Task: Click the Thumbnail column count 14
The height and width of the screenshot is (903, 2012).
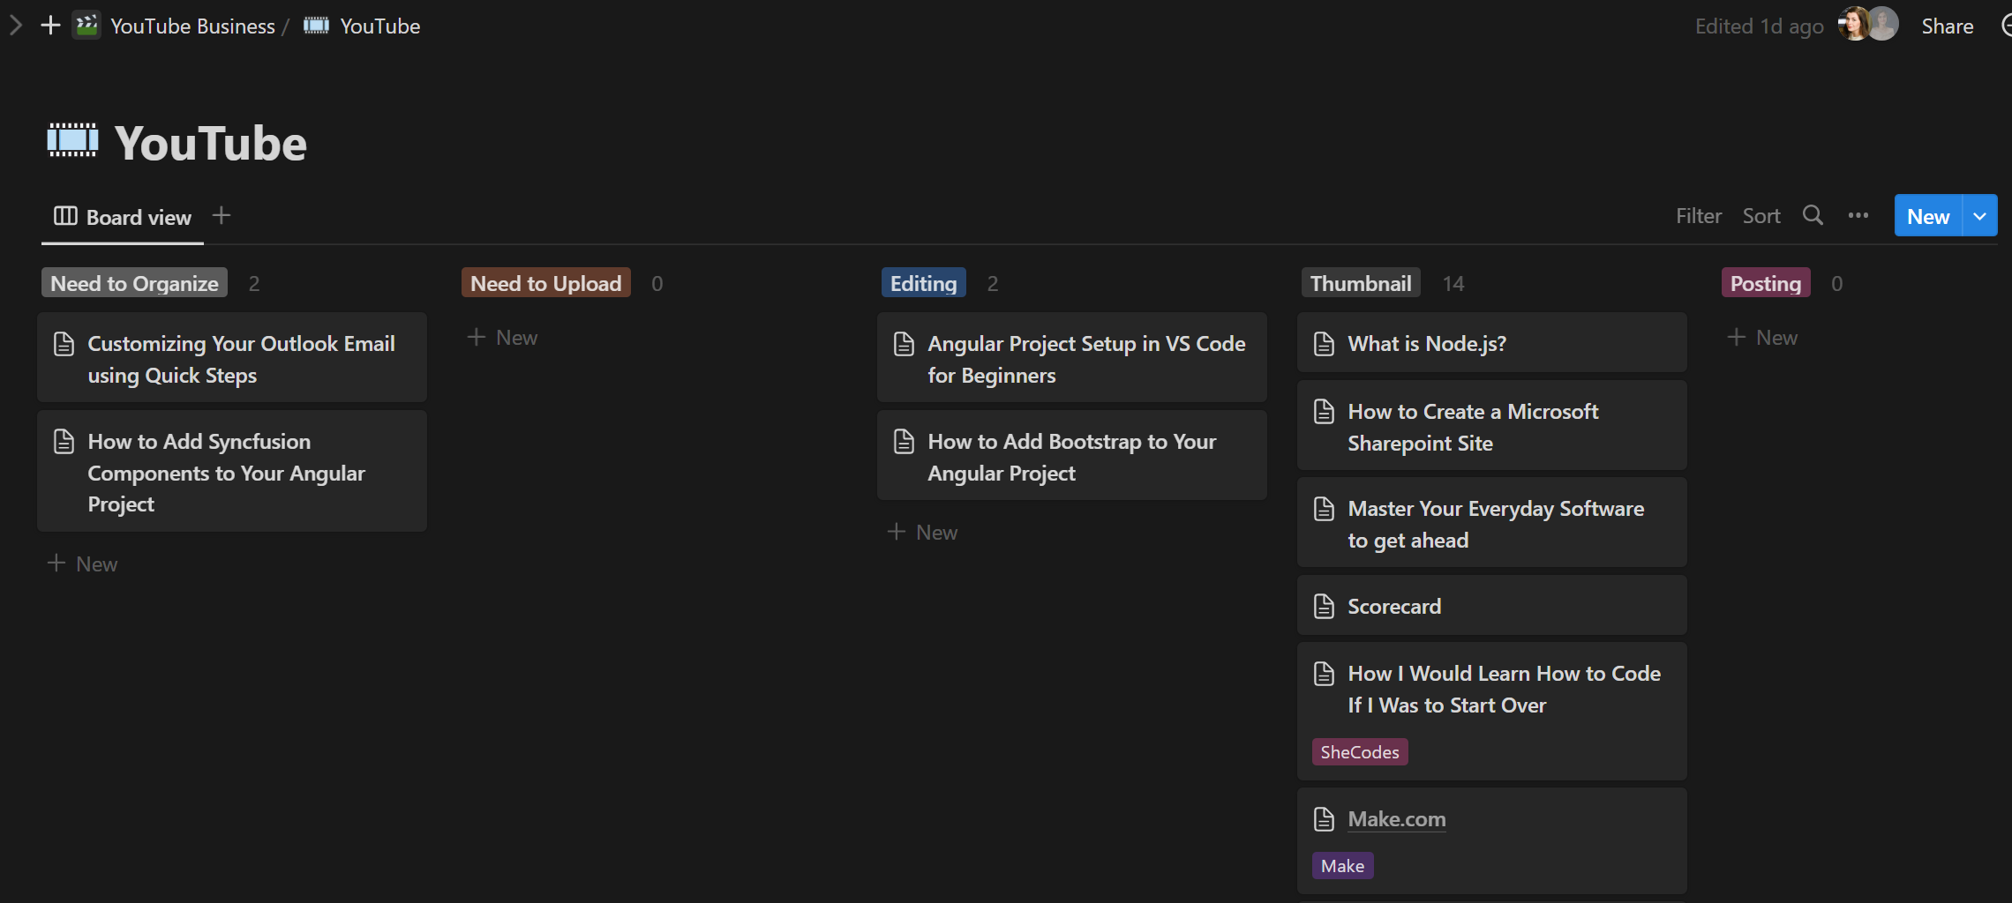Action: coord(1453,284)
